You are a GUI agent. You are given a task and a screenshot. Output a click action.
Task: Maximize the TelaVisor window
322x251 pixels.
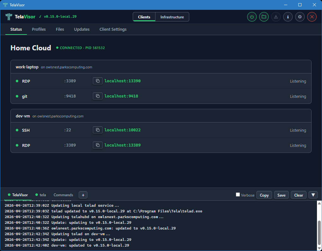coord(300,5)
